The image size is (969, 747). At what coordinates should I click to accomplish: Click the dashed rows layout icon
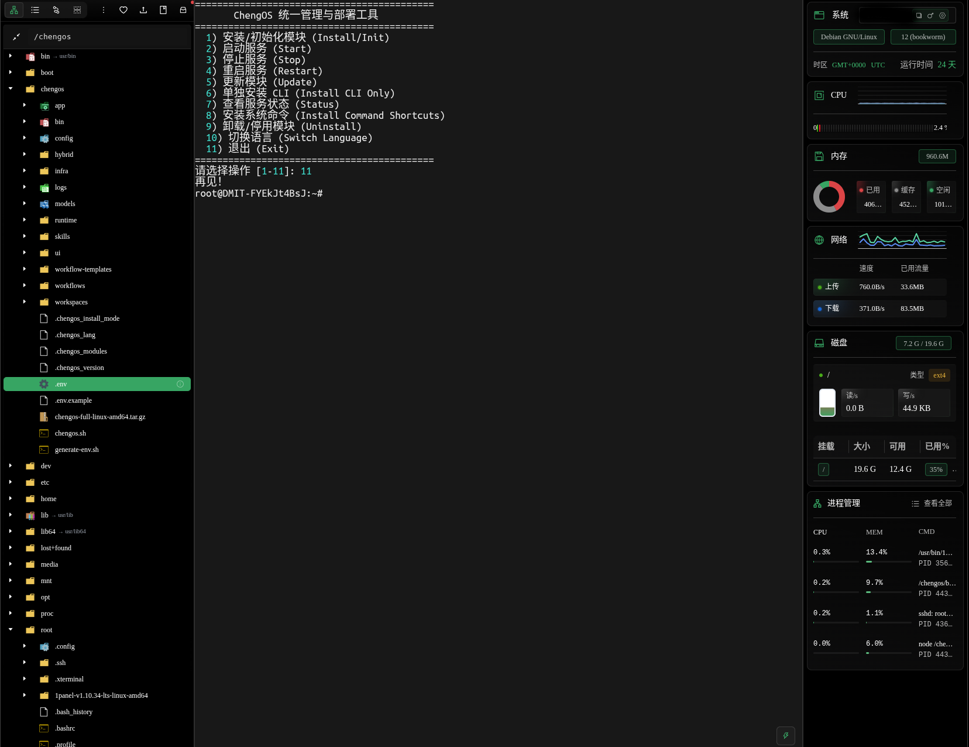pos(77,10)
